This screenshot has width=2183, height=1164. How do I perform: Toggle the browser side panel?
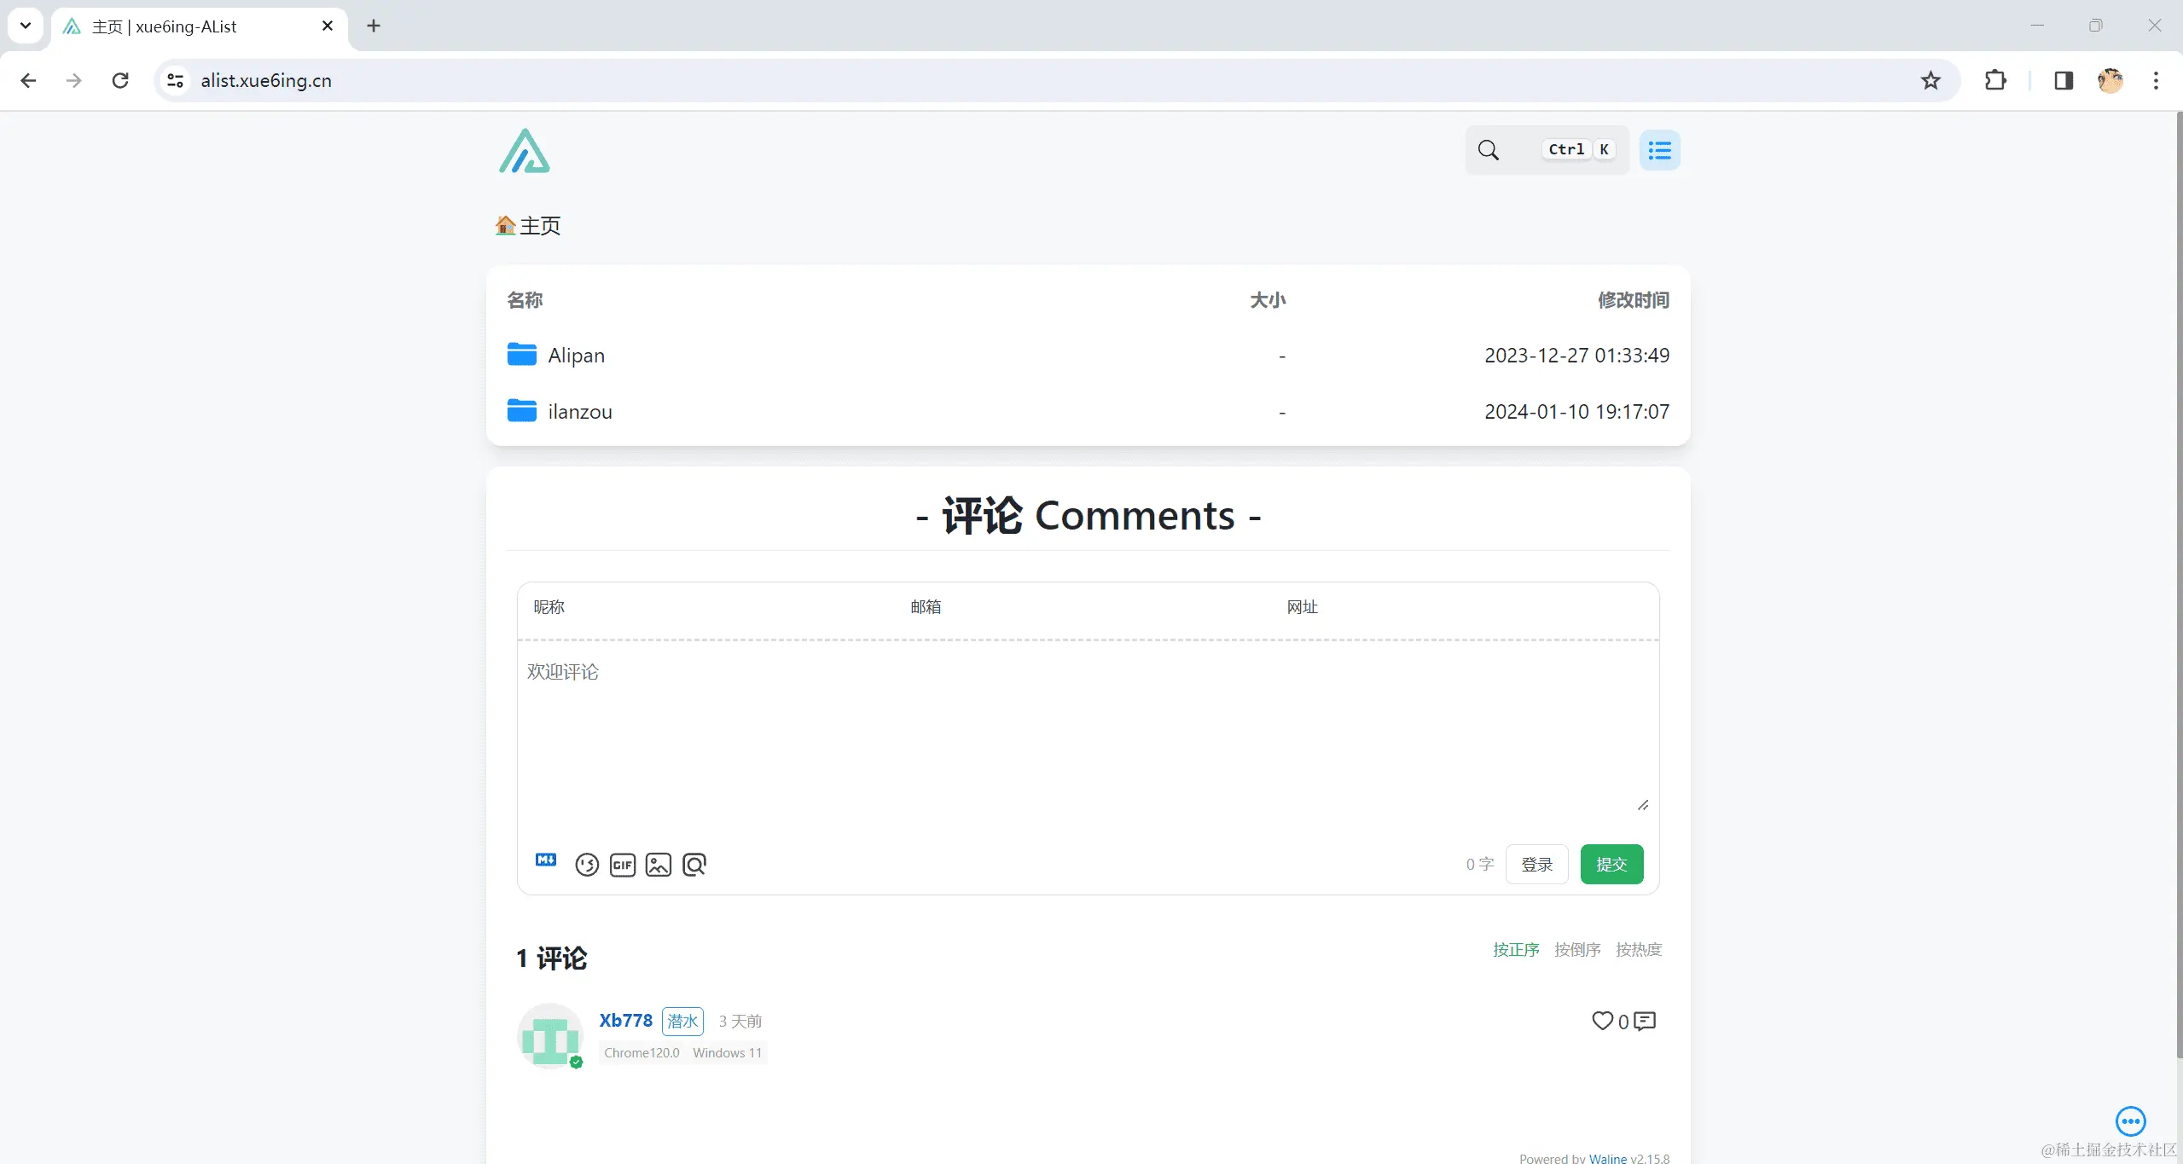(x=2063, y=80)
